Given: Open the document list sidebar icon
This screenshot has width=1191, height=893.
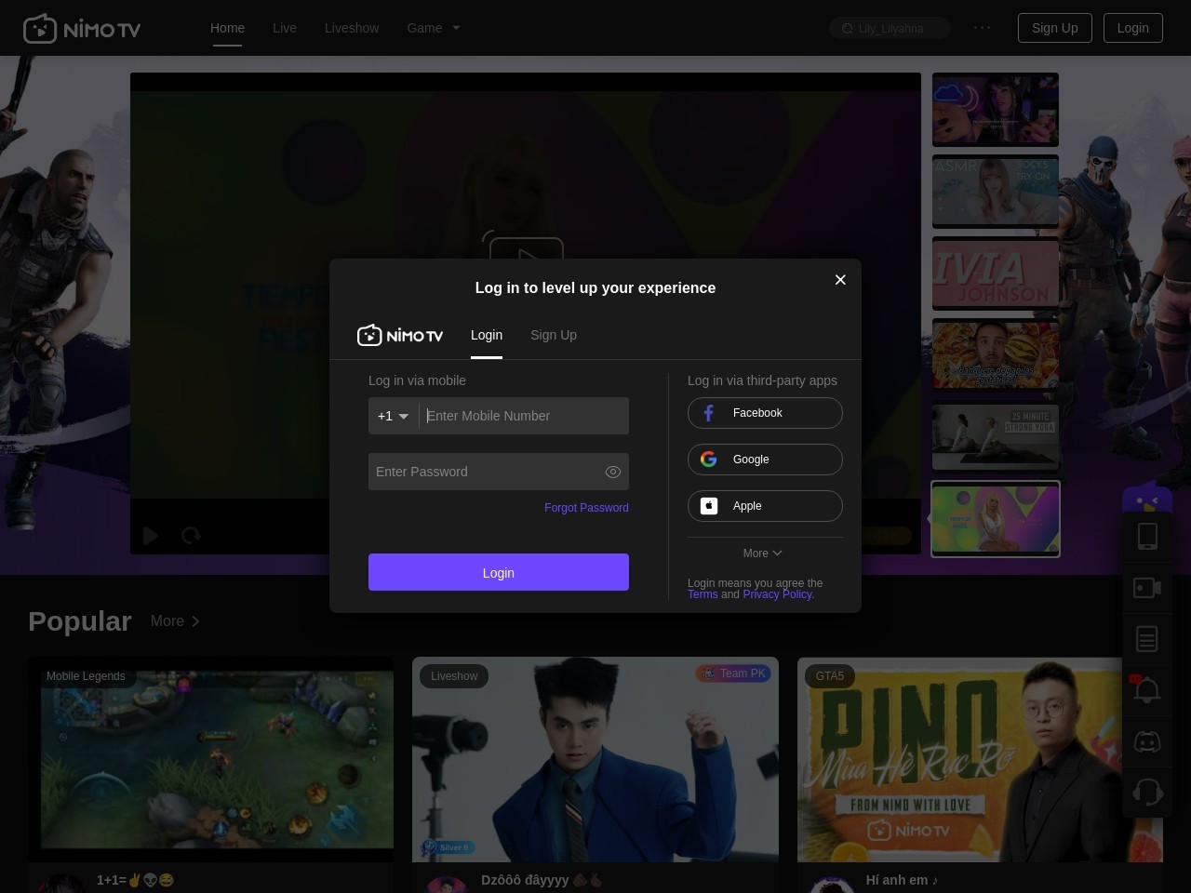Looking at the screenshot, I should 1147,639.
